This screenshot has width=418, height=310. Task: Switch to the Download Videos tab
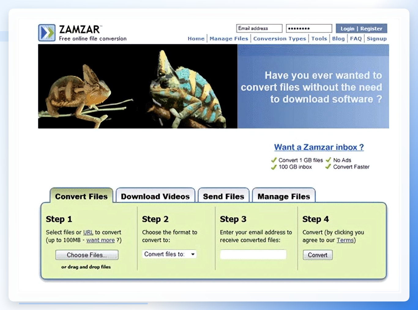(155, 196)
